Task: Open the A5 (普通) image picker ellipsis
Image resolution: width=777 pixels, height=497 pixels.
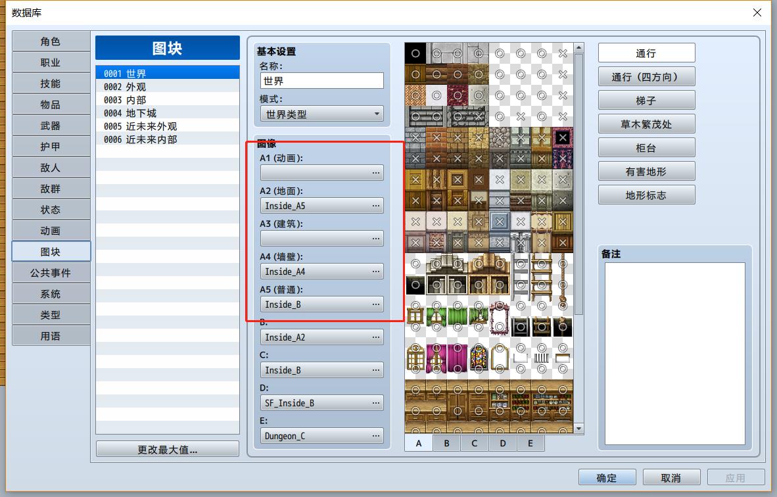Action: (375, 304)
